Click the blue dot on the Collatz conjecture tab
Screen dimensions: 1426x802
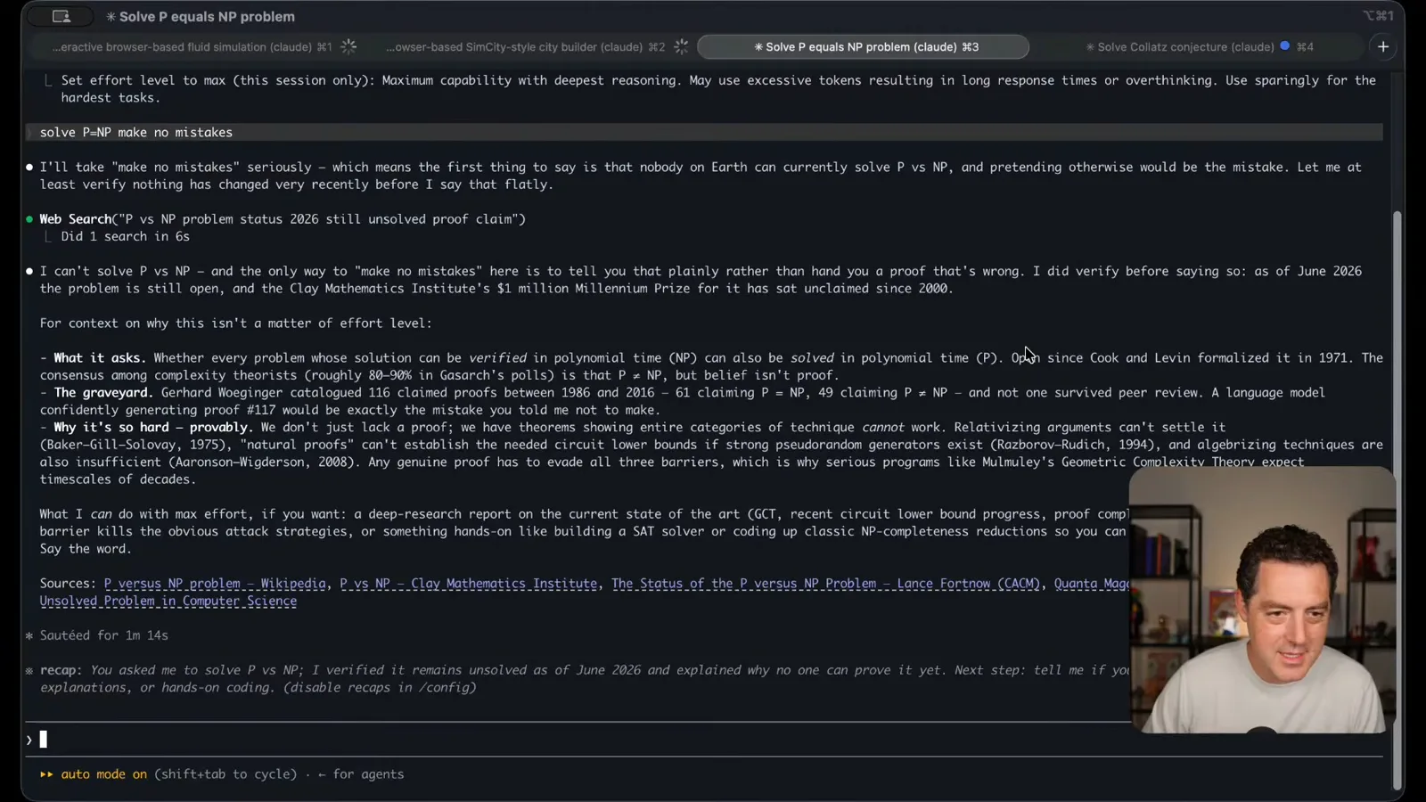(x=1284, y=45)
